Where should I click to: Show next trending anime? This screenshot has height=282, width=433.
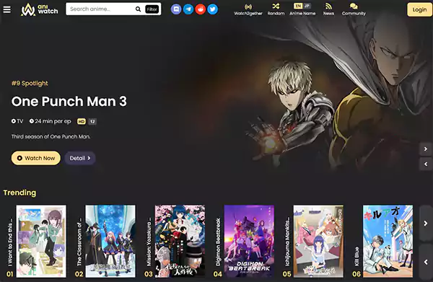(426, 224)
